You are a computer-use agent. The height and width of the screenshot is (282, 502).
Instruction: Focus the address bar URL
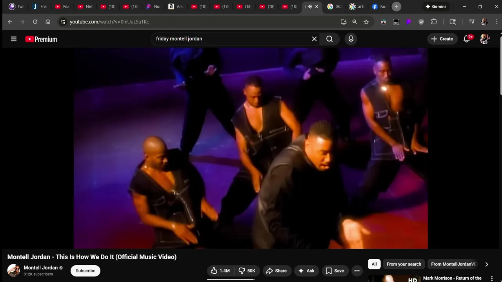pyautogui.click(x=109, y=22)
